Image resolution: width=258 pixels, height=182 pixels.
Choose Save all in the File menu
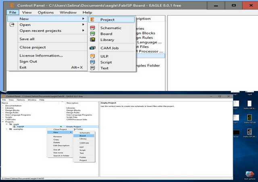pyautogui.click(x=47, y=39)
